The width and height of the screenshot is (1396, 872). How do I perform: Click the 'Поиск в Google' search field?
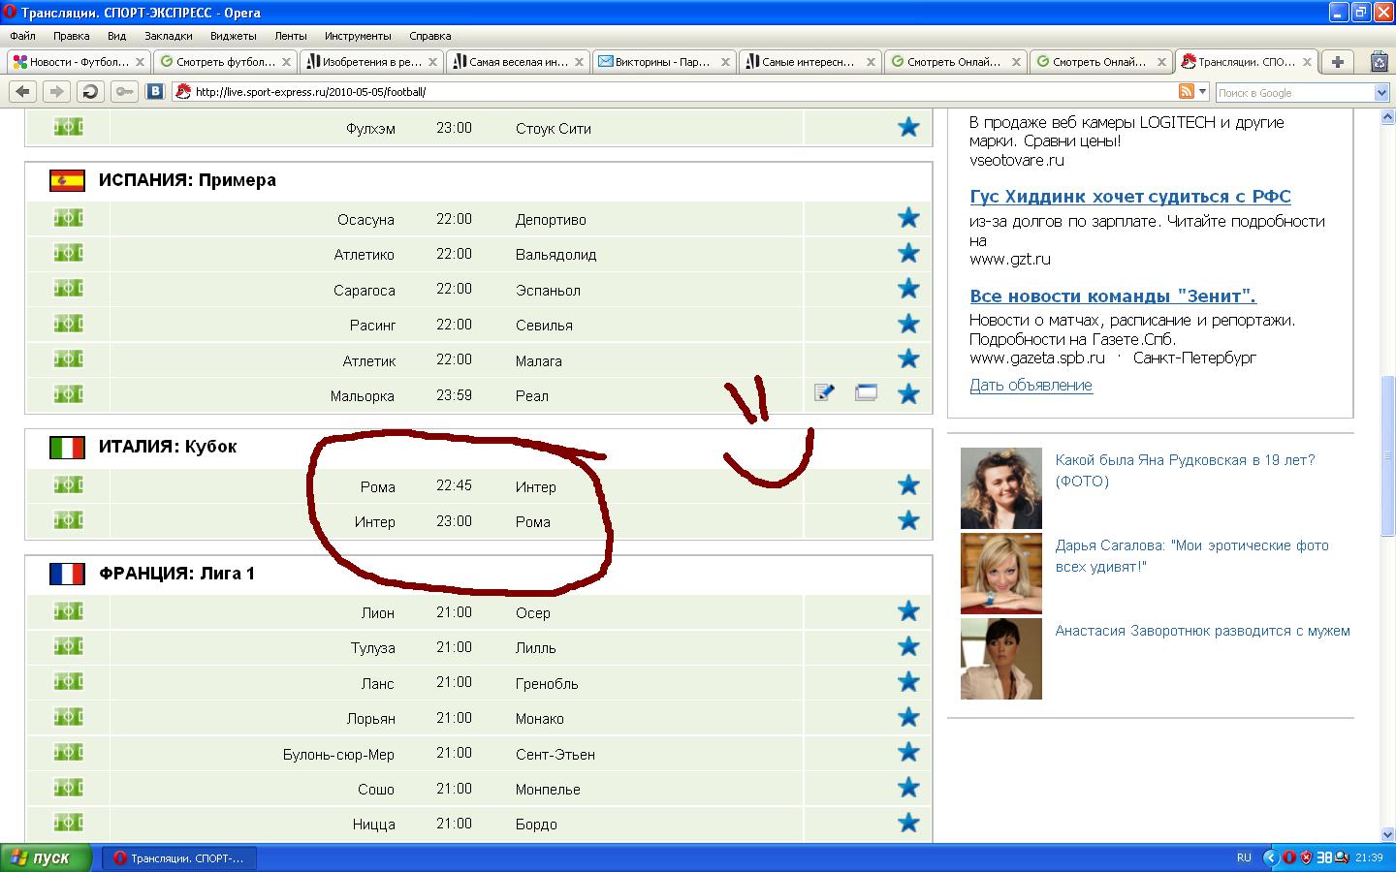[x=1294, y=93]
